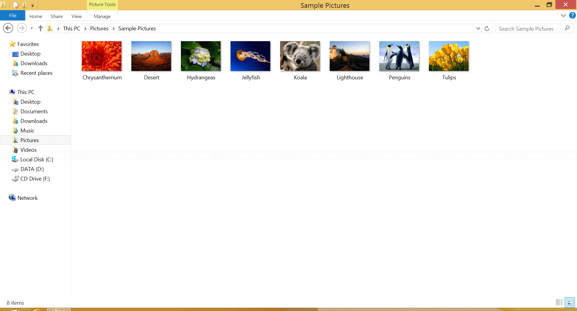
Task: Click the Favorites star icon
Action: coord(12,44)
